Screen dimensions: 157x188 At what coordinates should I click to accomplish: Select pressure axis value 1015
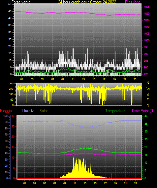tap(147, 20)
